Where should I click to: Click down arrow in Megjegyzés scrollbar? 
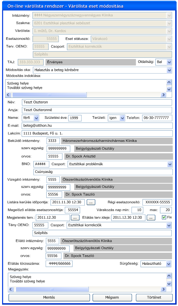pyautogui.click(x=169, y=284)
